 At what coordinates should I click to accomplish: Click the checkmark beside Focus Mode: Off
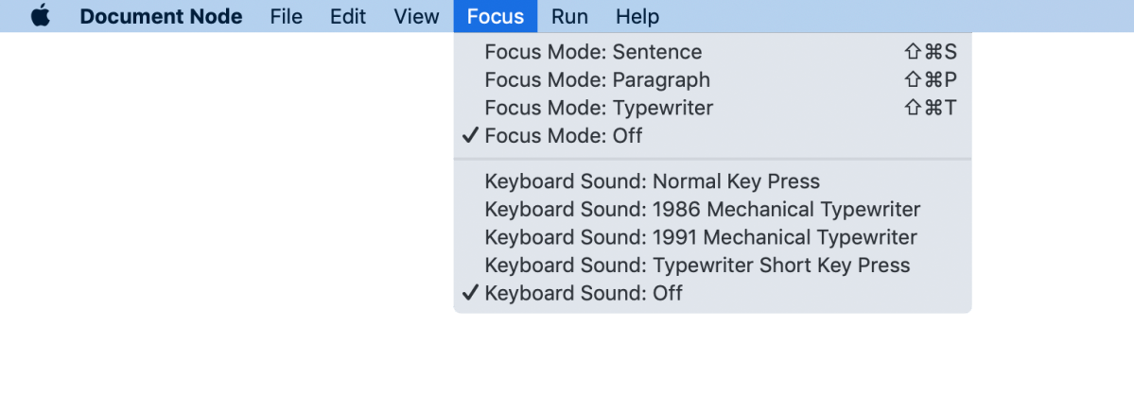click(x=470, y=136)
